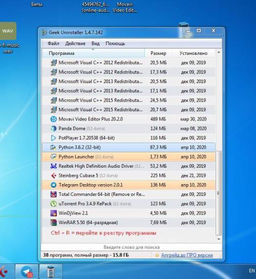Viewport: 256px width, 279px height.
Task: Click the Telegram Desktop row icon
Action: (53, 185)
